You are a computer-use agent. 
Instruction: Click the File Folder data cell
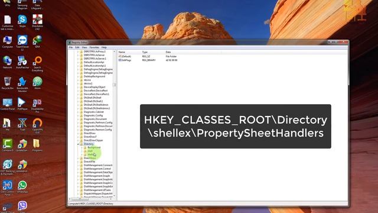point(171,57)
